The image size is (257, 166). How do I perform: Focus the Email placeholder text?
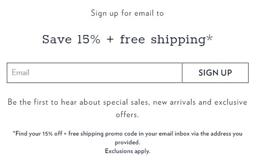coord(21,72)
